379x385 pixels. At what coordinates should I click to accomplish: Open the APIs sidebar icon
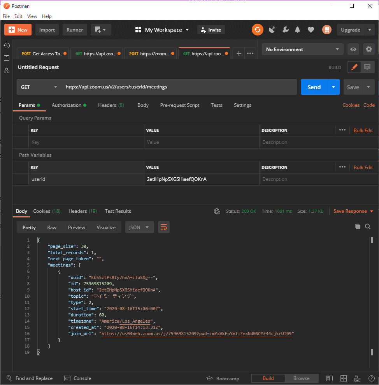point(7,71)
